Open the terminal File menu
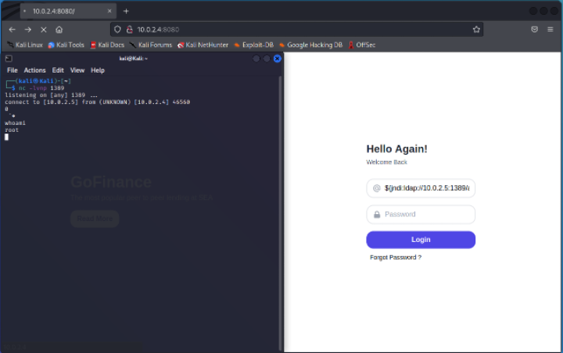 click(13, 70)
